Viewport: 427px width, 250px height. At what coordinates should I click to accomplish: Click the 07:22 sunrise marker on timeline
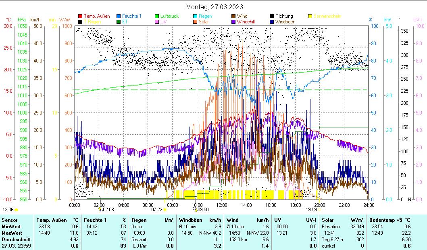pos(165,210)
